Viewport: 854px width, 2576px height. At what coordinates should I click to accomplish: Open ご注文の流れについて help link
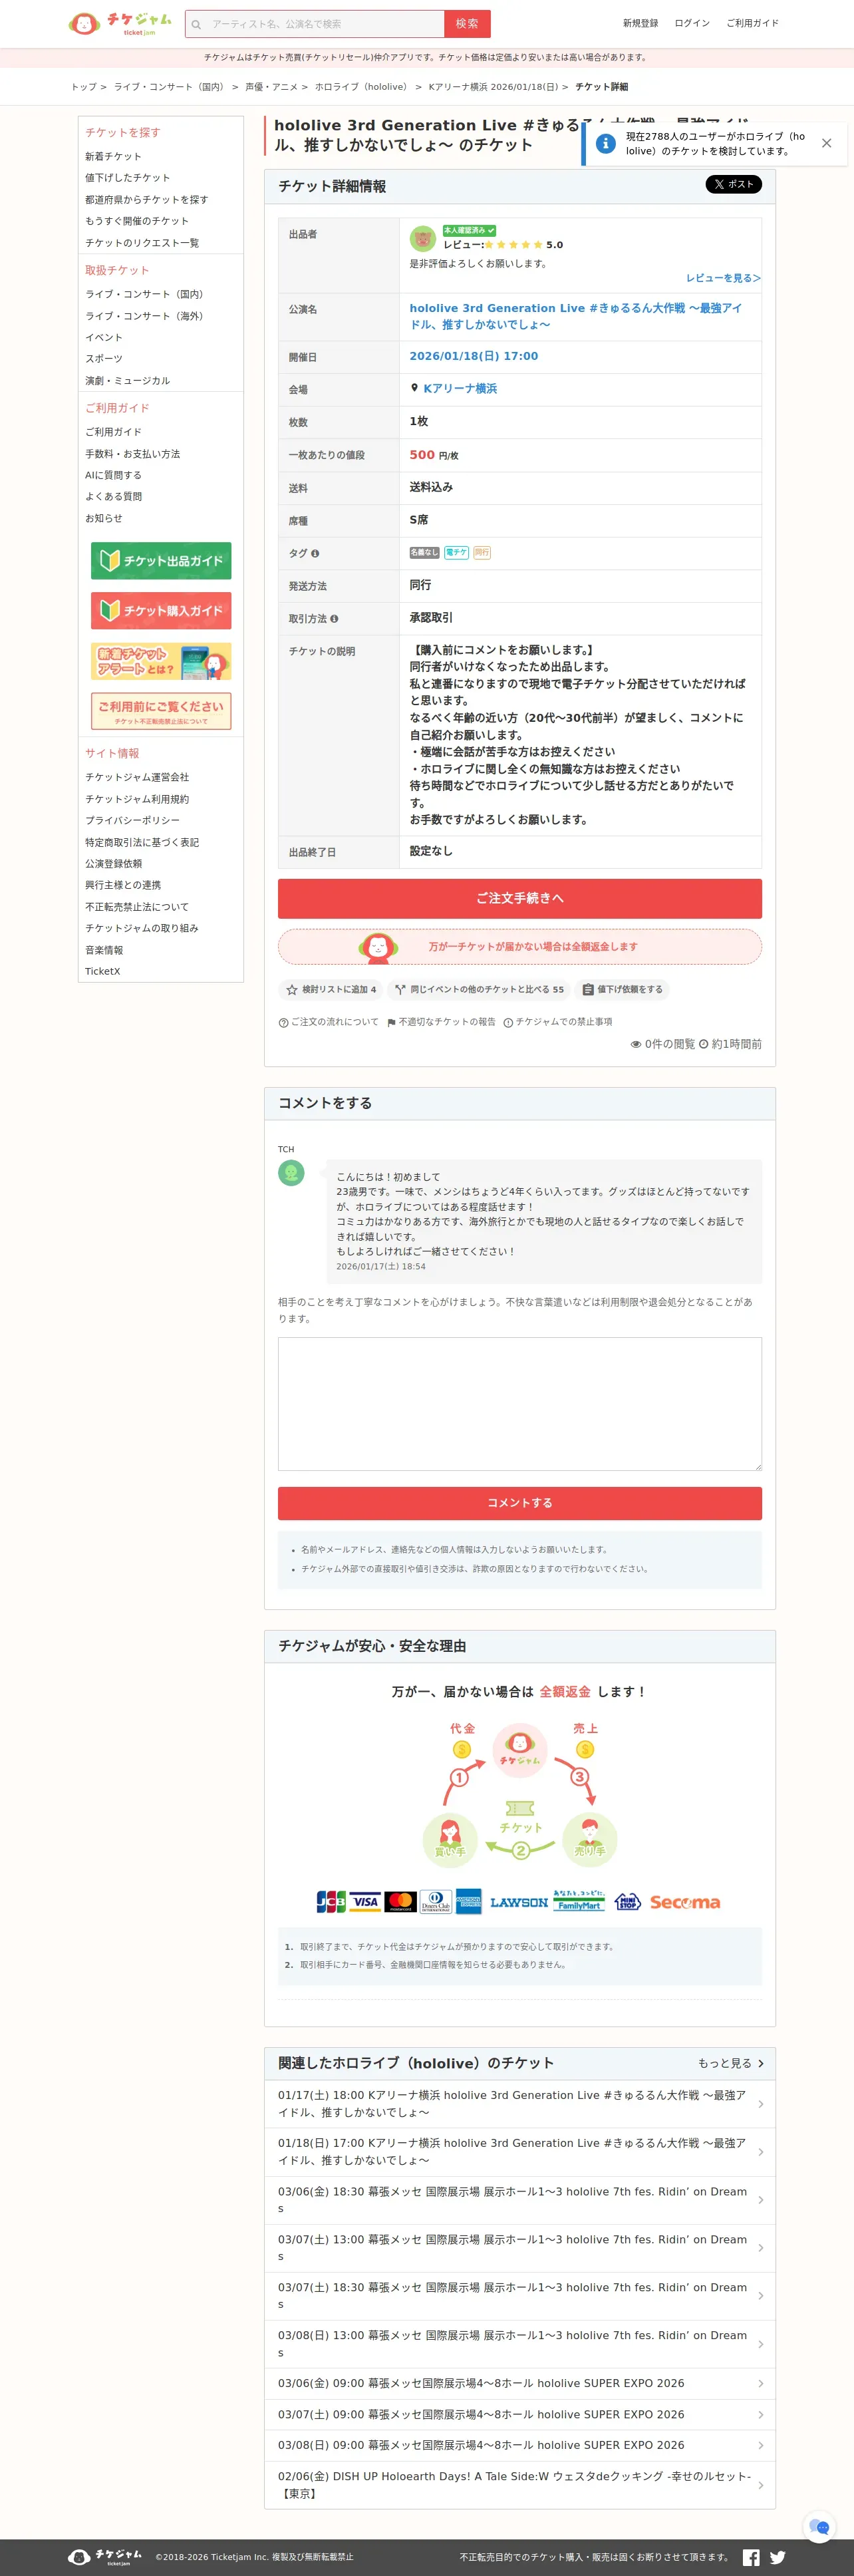coord(328,1022)
